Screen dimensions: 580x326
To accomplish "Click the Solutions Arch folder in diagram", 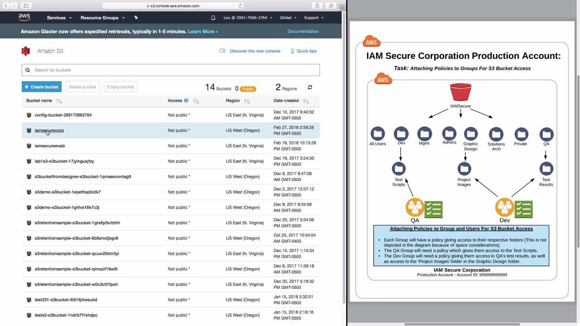I will 496,134.
